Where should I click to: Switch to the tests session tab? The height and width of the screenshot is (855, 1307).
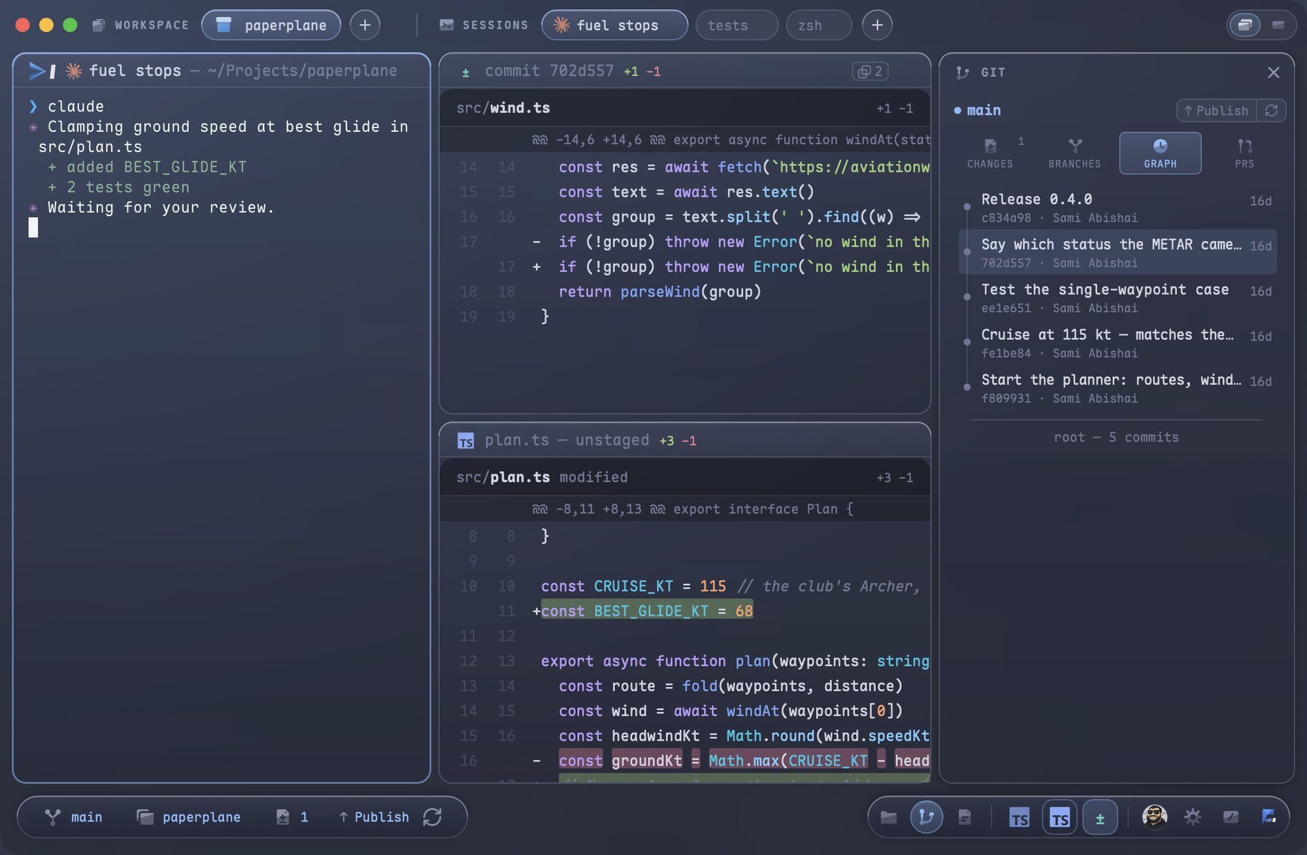click(x=737, y=25)
